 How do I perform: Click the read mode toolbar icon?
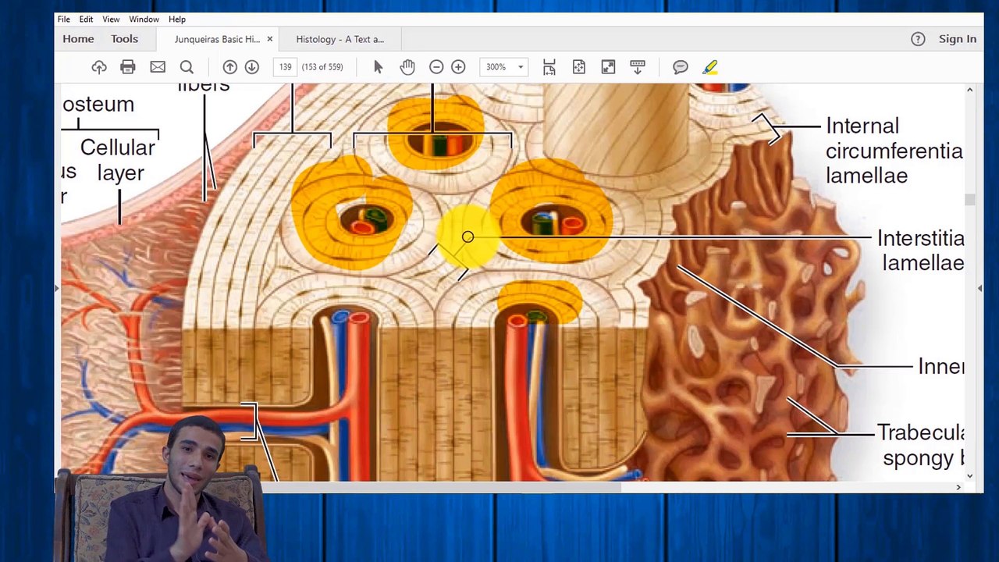click(x=638, y=67)
